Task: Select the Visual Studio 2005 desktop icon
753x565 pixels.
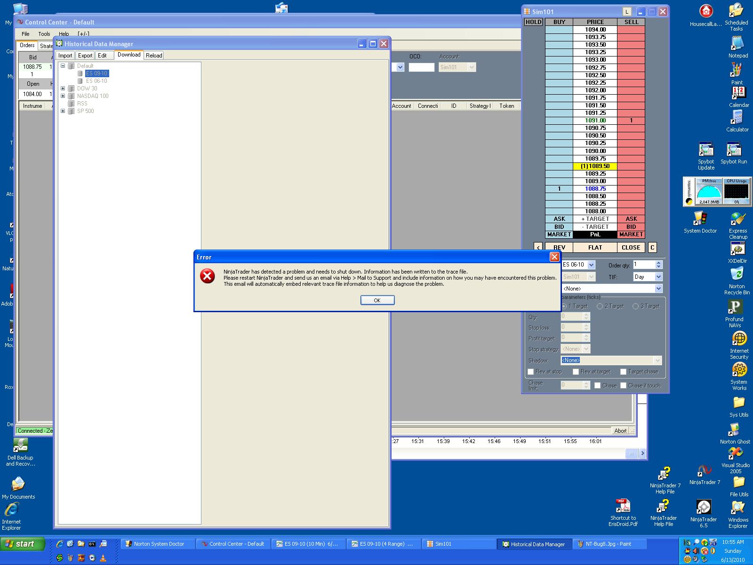Action: coord(736,460)
